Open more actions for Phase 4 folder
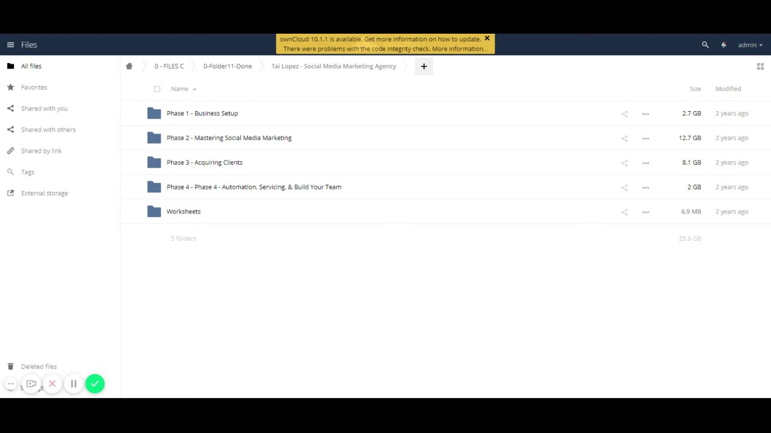Screen dimensions: 771x433 (x=646, y=188)
